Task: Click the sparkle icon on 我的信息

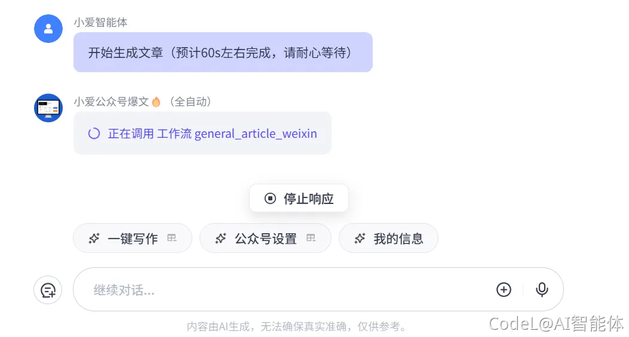Action: (360, 239)
